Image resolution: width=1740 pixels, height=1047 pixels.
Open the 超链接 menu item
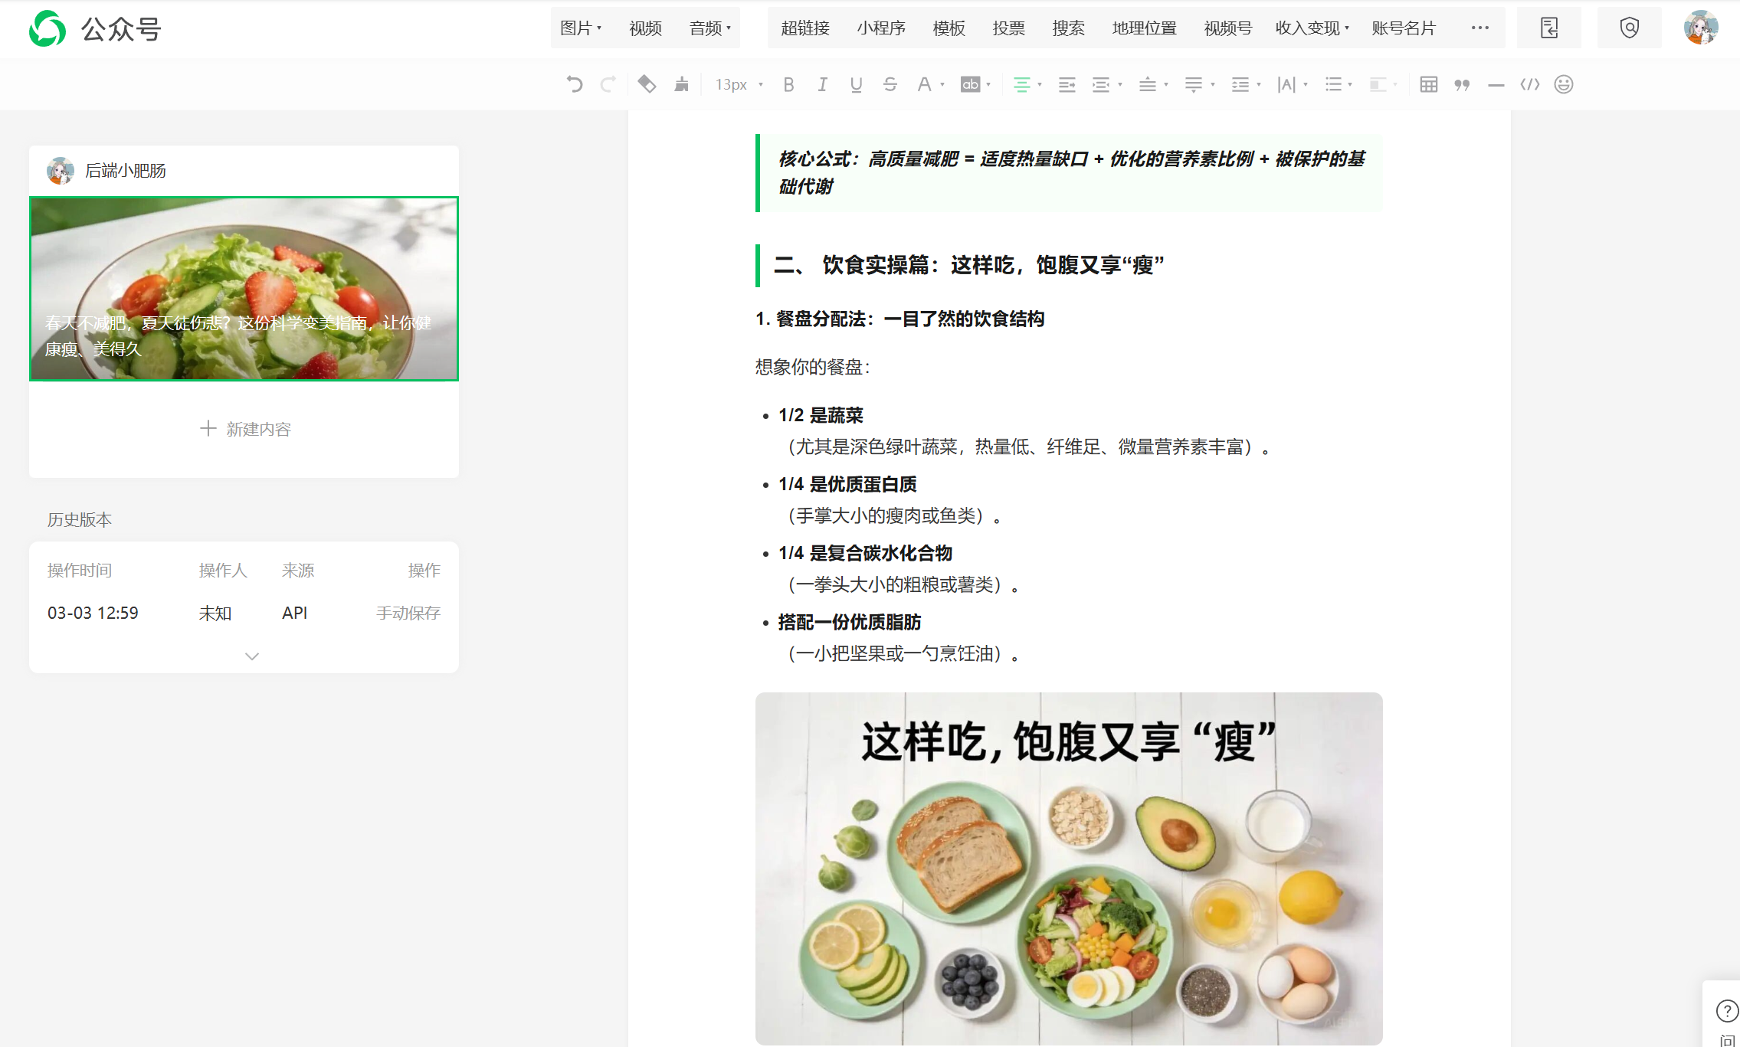(x=804, y=28)
